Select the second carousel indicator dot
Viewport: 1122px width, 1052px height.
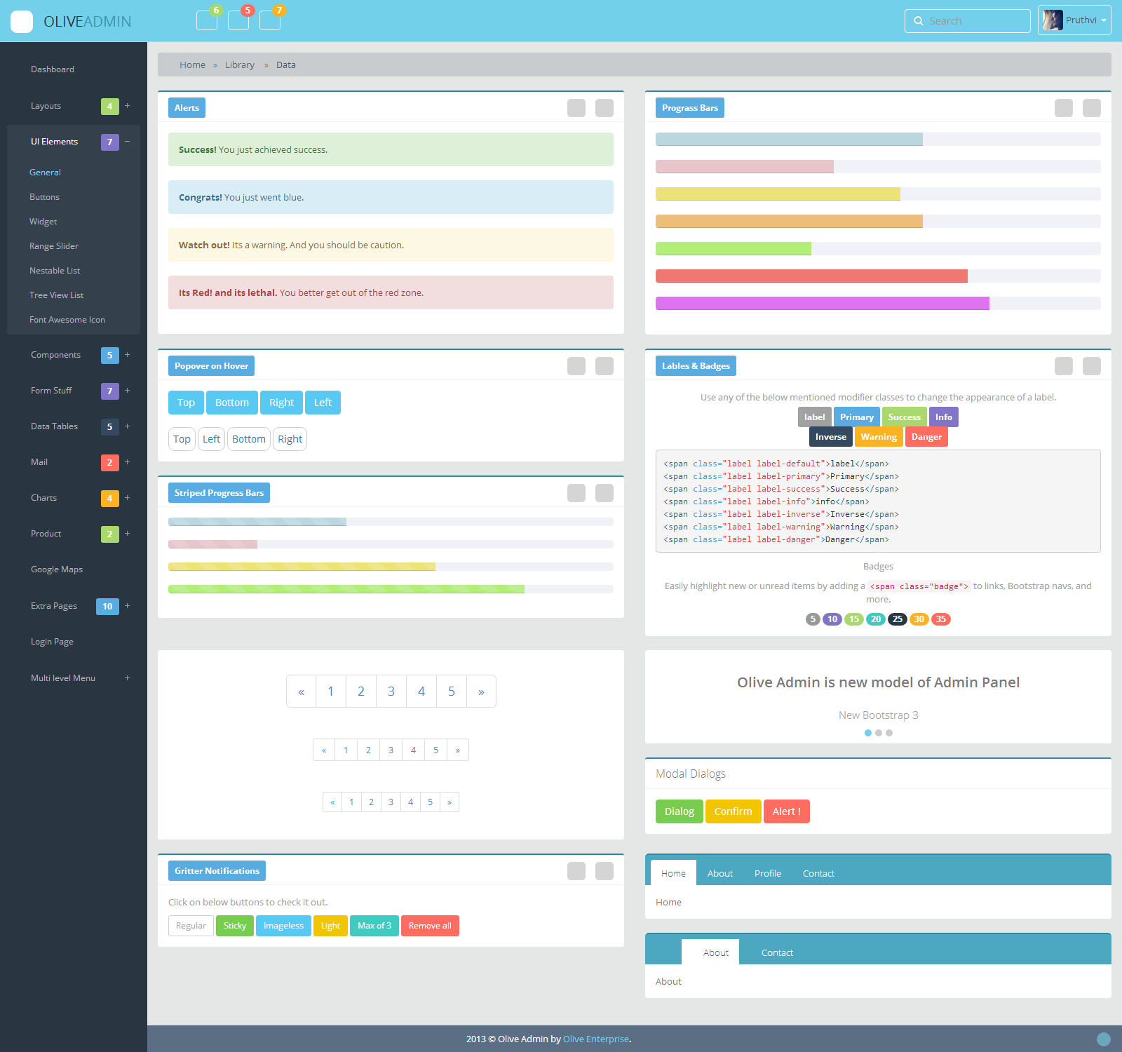[x=879, y=733]
